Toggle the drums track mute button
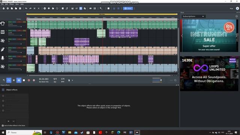Screen dimensions: 240x135 coord(14,22)
